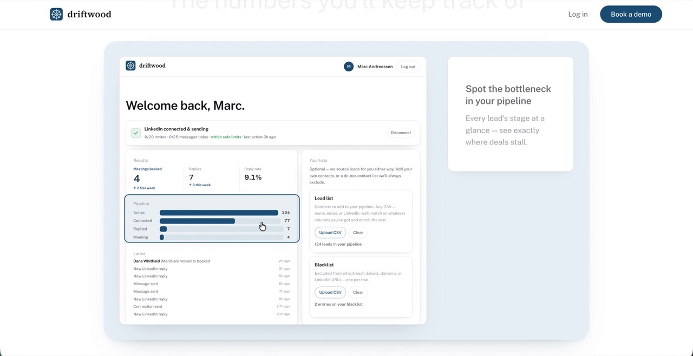Click the within safe limits status text
The width and height of the screenshot is (693, 356).
[x=226, y=137]
